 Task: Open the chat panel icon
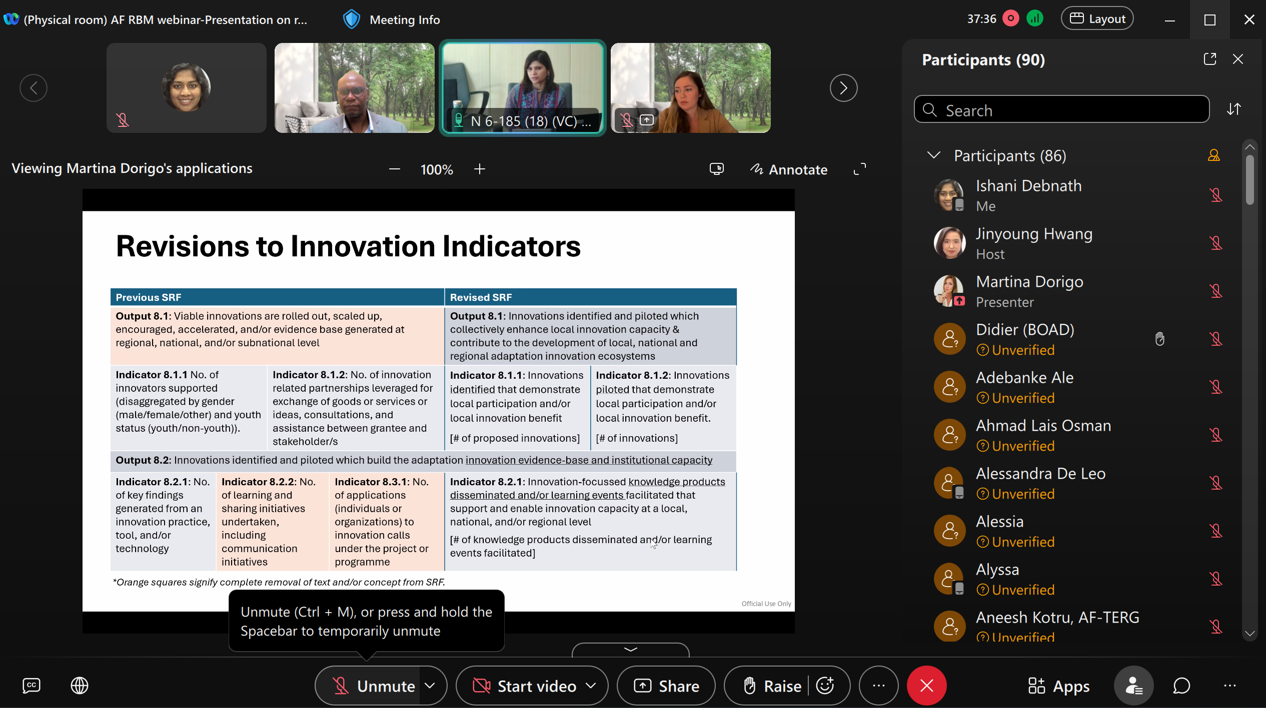[x=1181, y=686]
